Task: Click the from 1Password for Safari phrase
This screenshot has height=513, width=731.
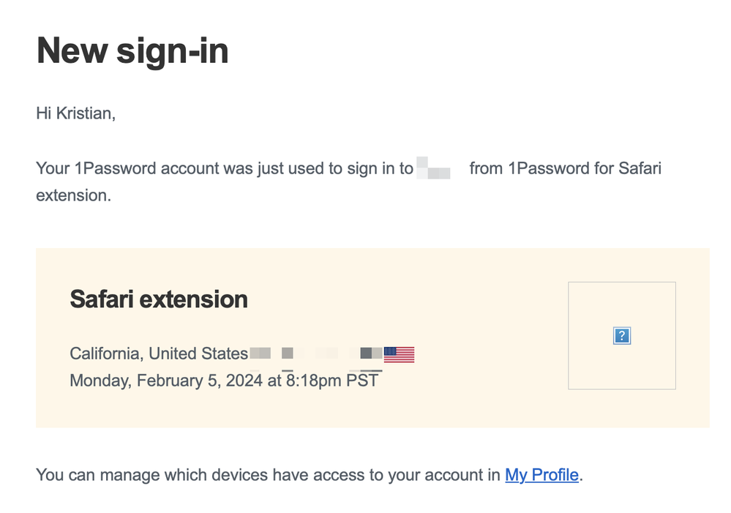Action: (565, 169)
